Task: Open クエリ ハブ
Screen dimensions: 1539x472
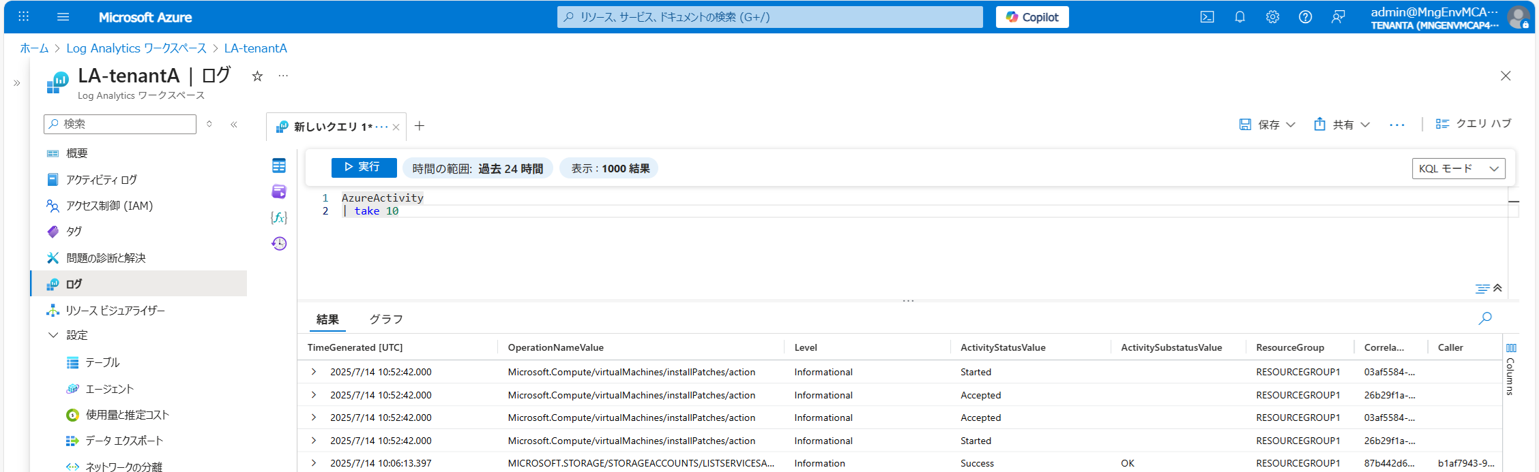Action: 1474,124
